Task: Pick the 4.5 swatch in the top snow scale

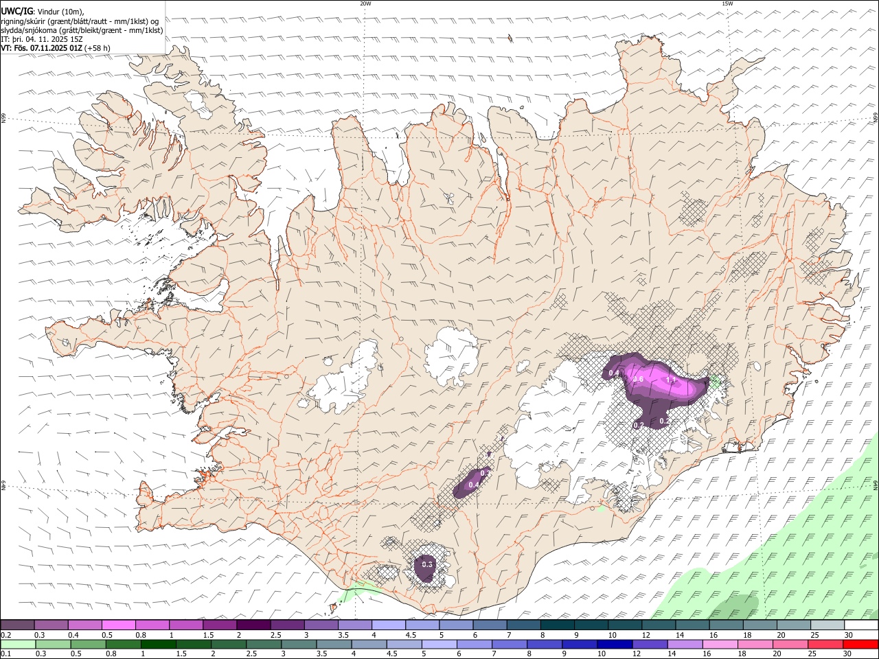Action: pos(422,625)
